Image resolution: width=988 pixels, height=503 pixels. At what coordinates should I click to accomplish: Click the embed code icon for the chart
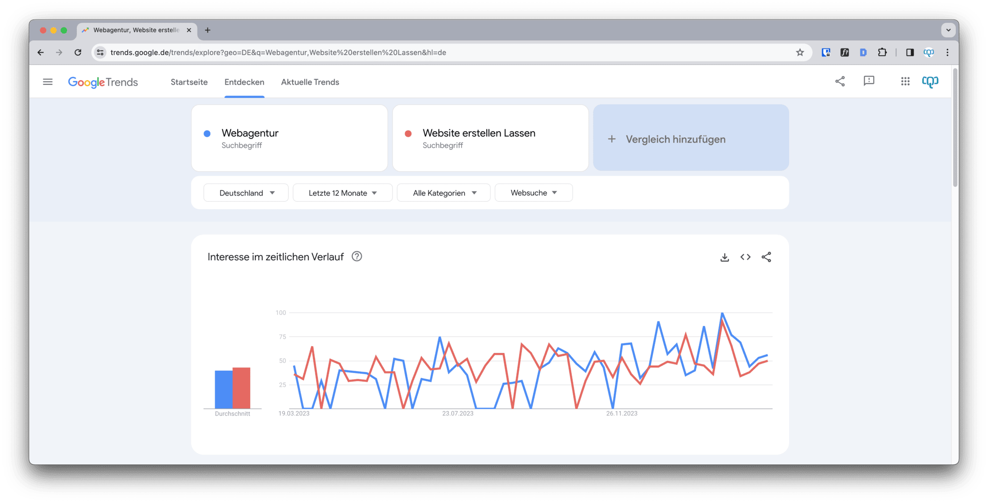745,257
